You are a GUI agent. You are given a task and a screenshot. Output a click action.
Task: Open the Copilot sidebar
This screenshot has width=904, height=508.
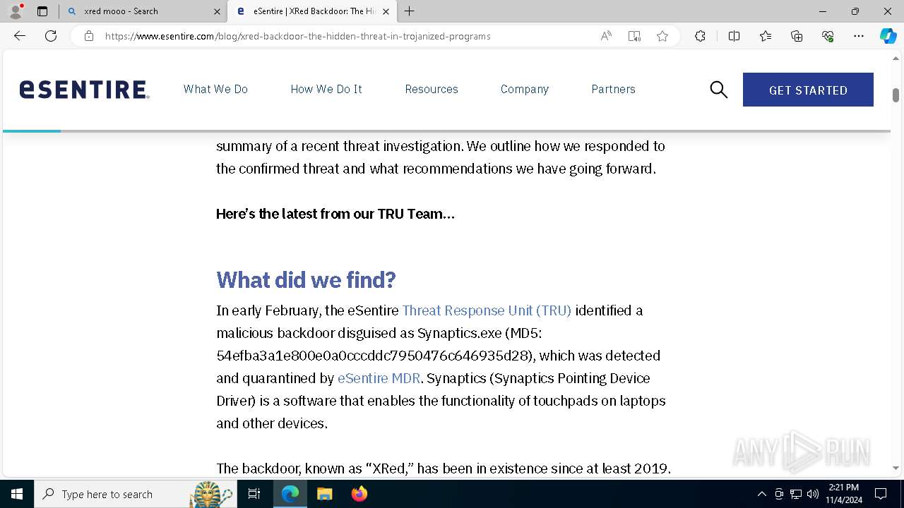(888, 36)
